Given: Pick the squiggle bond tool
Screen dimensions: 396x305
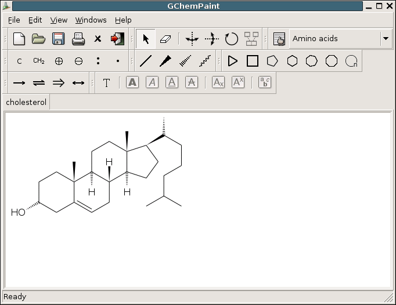Looking at the screenshot, I should point(205,61).
